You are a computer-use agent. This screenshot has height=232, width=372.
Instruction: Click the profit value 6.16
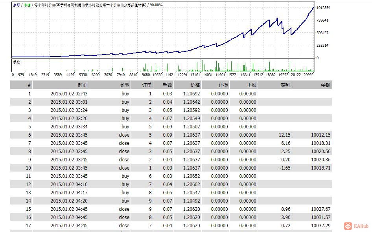(x=285, y=143)
